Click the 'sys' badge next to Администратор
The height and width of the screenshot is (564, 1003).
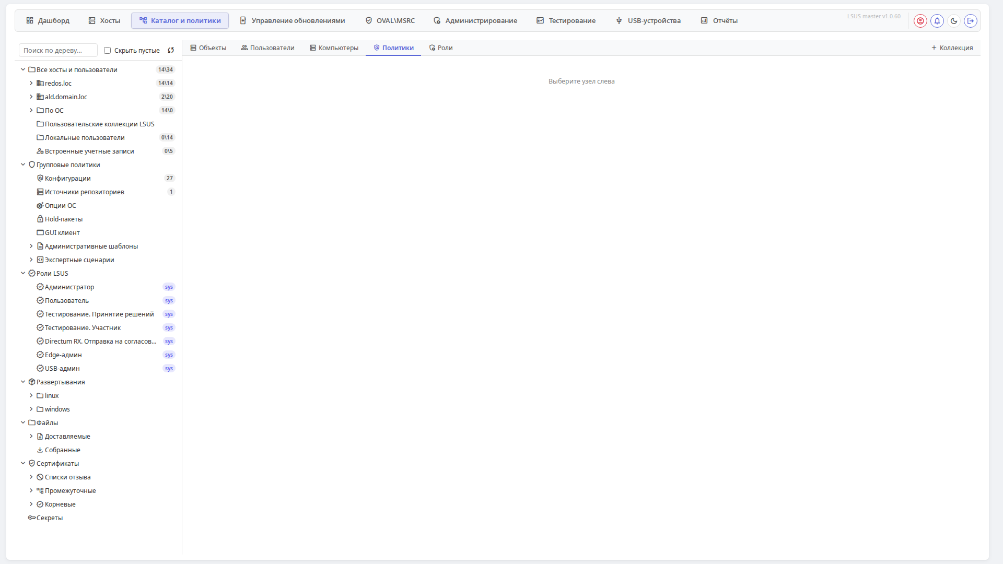169,287
